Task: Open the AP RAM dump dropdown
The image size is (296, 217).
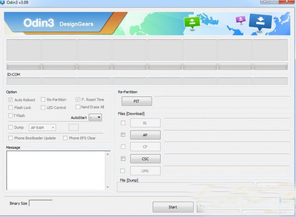Action: click(x=43, y=128)
